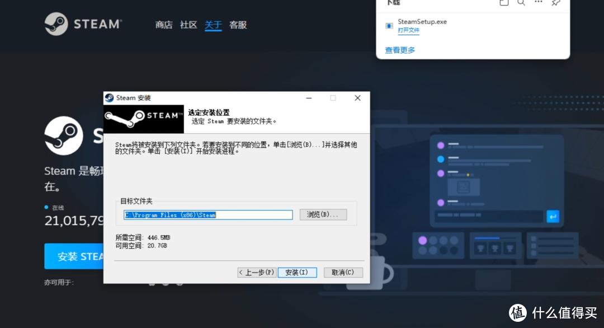Click the 浏览(B)... browse button
The height and width of the screenshot is (328, 604).
click(x=323, y=214)
